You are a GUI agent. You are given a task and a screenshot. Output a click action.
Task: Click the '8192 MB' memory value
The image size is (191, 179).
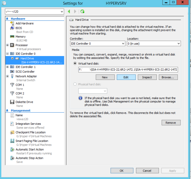tap(22, 41)
